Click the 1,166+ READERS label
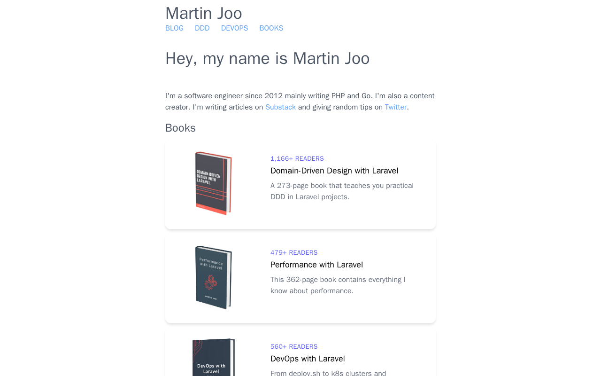 (x=297, y=159)
